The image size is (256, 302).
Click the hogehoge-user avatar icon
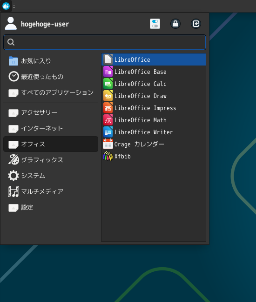(x=11, y=24)
